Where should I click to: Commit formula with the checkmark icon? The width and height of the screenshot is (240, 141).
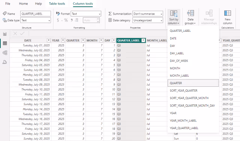click(x=22, y=34)
